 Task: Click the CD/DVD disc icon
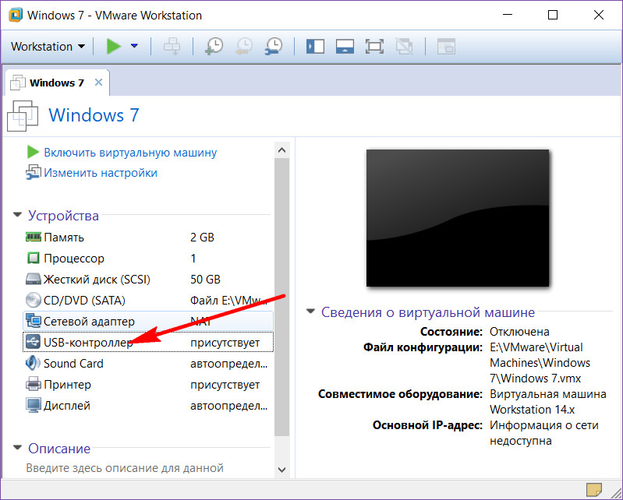click(33, 300)
